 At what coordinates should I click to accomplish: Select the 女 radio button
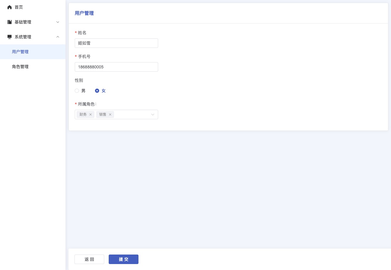click(97, 91)
